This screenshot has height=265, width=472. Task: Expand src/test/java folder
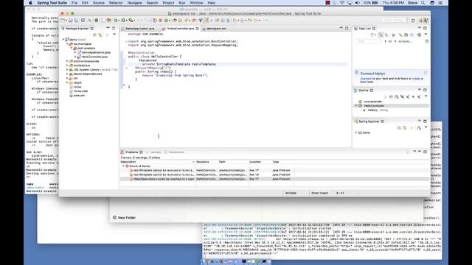[x=67, y=66]
